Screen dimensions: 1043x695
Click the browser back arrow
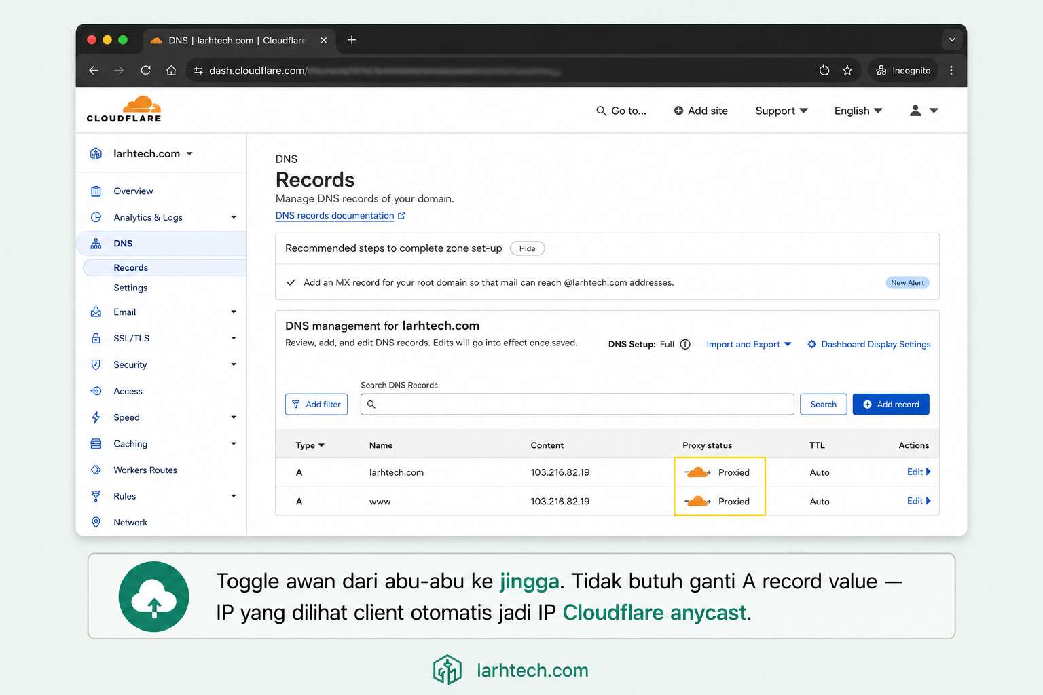coord(94,70)
